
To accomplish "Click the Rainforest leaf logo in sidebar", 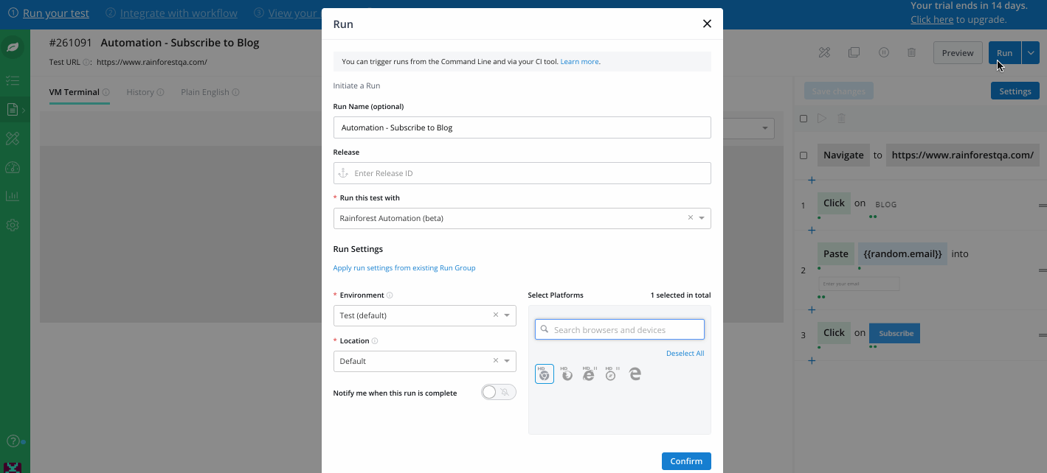I will [x=13, y=48].
